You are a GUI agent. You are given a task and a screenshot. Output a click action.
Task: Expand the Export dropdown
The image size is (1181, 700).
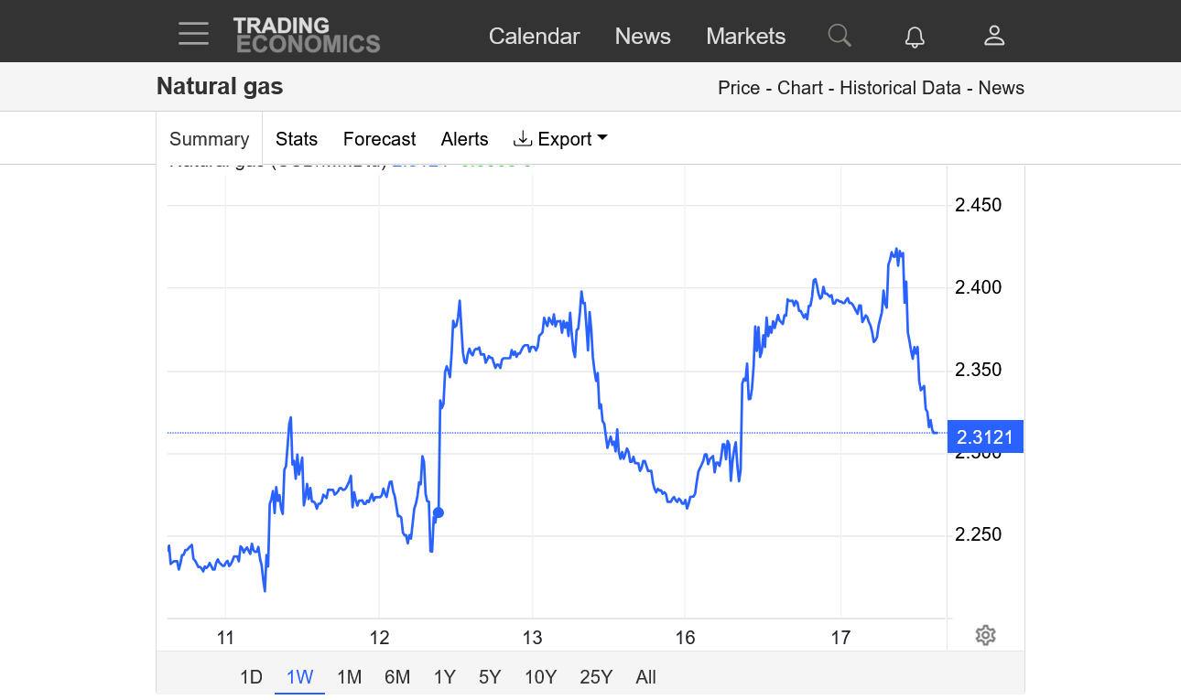pos(560,139)
